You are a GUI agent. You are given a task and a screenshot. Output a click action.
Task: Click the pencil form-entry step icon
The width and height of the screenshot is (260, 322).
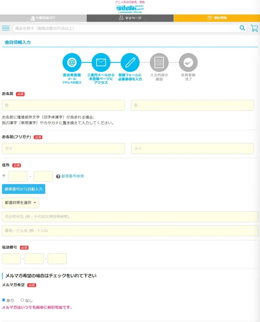tap(130, 63)
